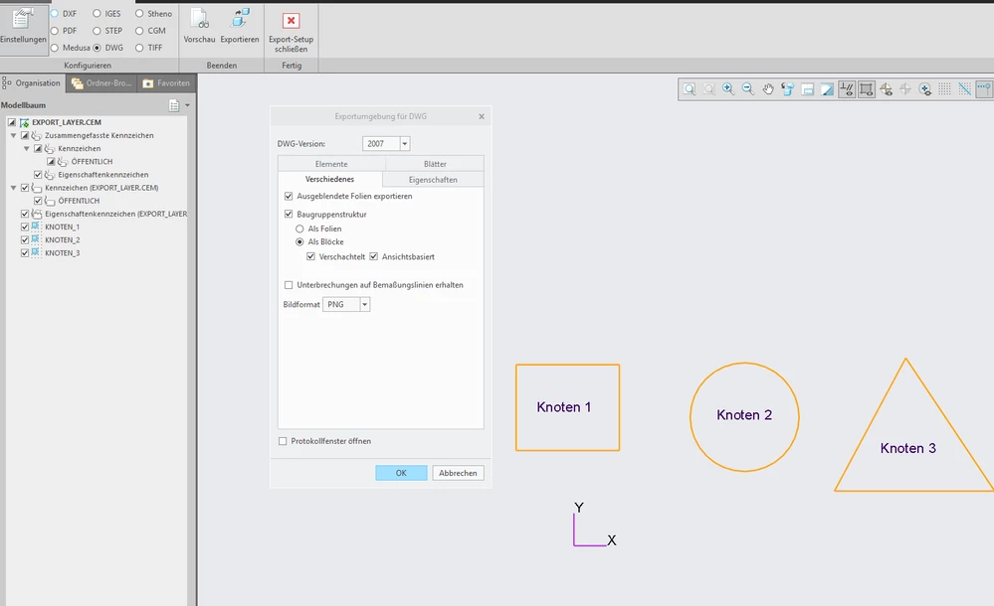Select the pan hand tool

point(768,89)
